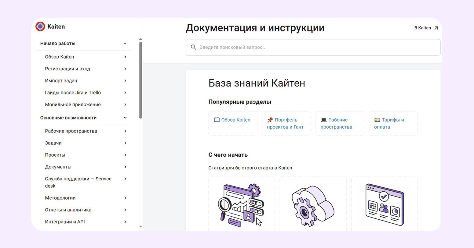Click the chevron next to Задачи
This screenshot has width=474, height=248.
[125, 143]
